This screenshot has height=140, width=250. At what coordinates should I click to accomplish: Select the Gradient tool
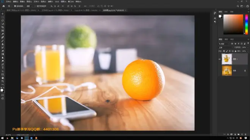coord(3,54)
